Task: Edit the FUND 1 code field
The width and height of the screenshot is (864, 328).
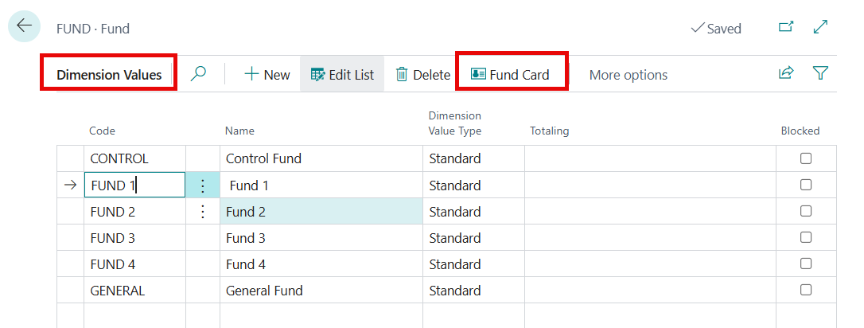Action: [x=134, y=185]
